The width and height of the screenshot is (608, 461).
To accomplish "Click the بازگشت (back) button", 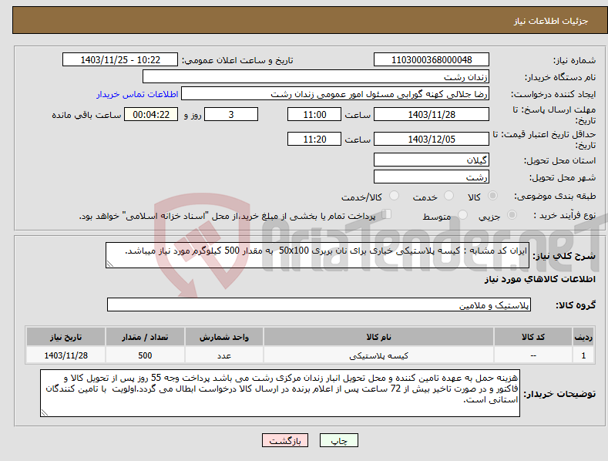I will [x=285, y=440].
